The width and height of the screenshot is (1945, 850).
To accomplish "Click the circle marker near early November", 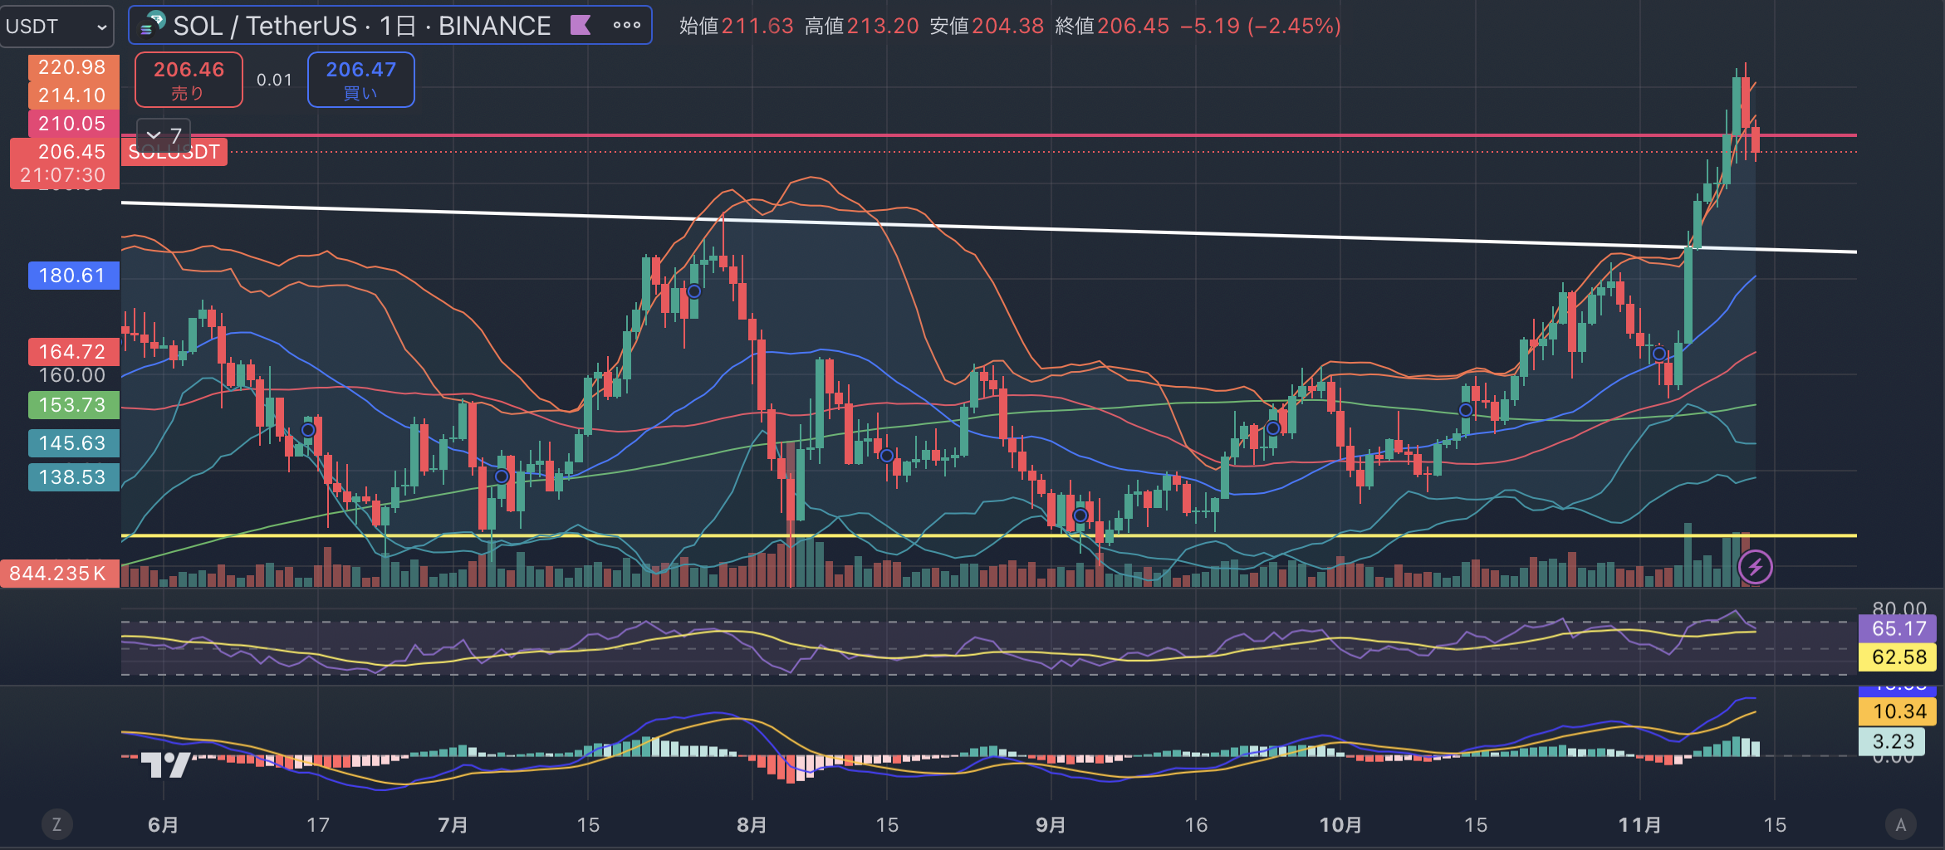I will (1658, 354).
